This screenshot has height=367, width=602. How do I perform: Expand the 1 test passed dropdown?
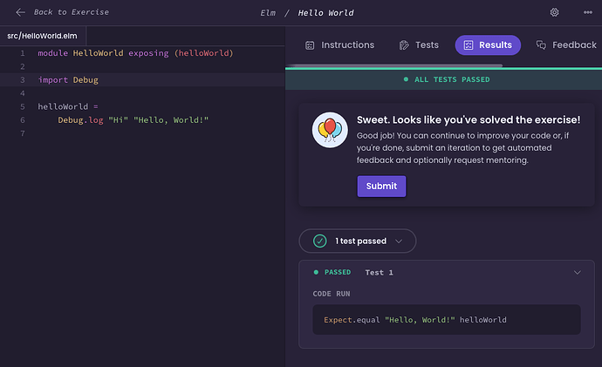coord(358,241)
